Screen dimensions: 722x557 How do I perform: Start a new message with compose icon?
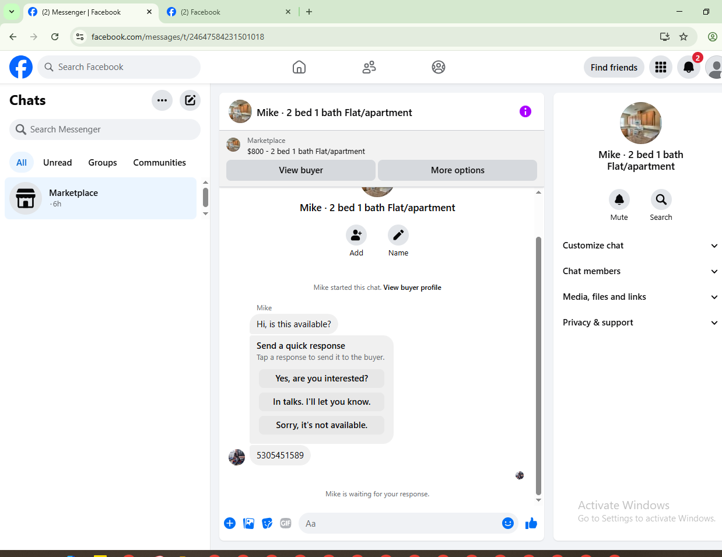[x=190, y=100]
